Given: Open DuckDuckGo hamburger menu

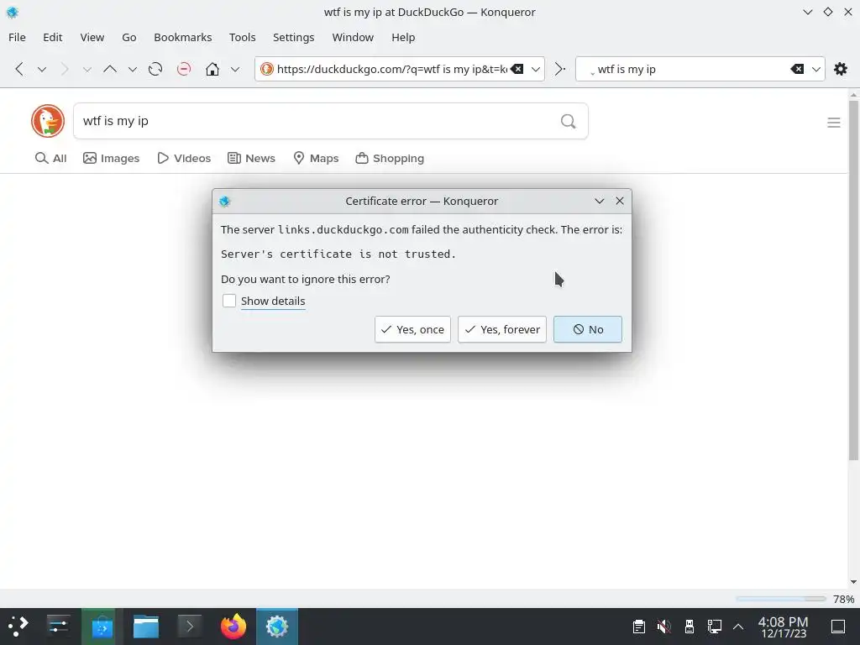Looking at the screenshot, I should point(834,123).
